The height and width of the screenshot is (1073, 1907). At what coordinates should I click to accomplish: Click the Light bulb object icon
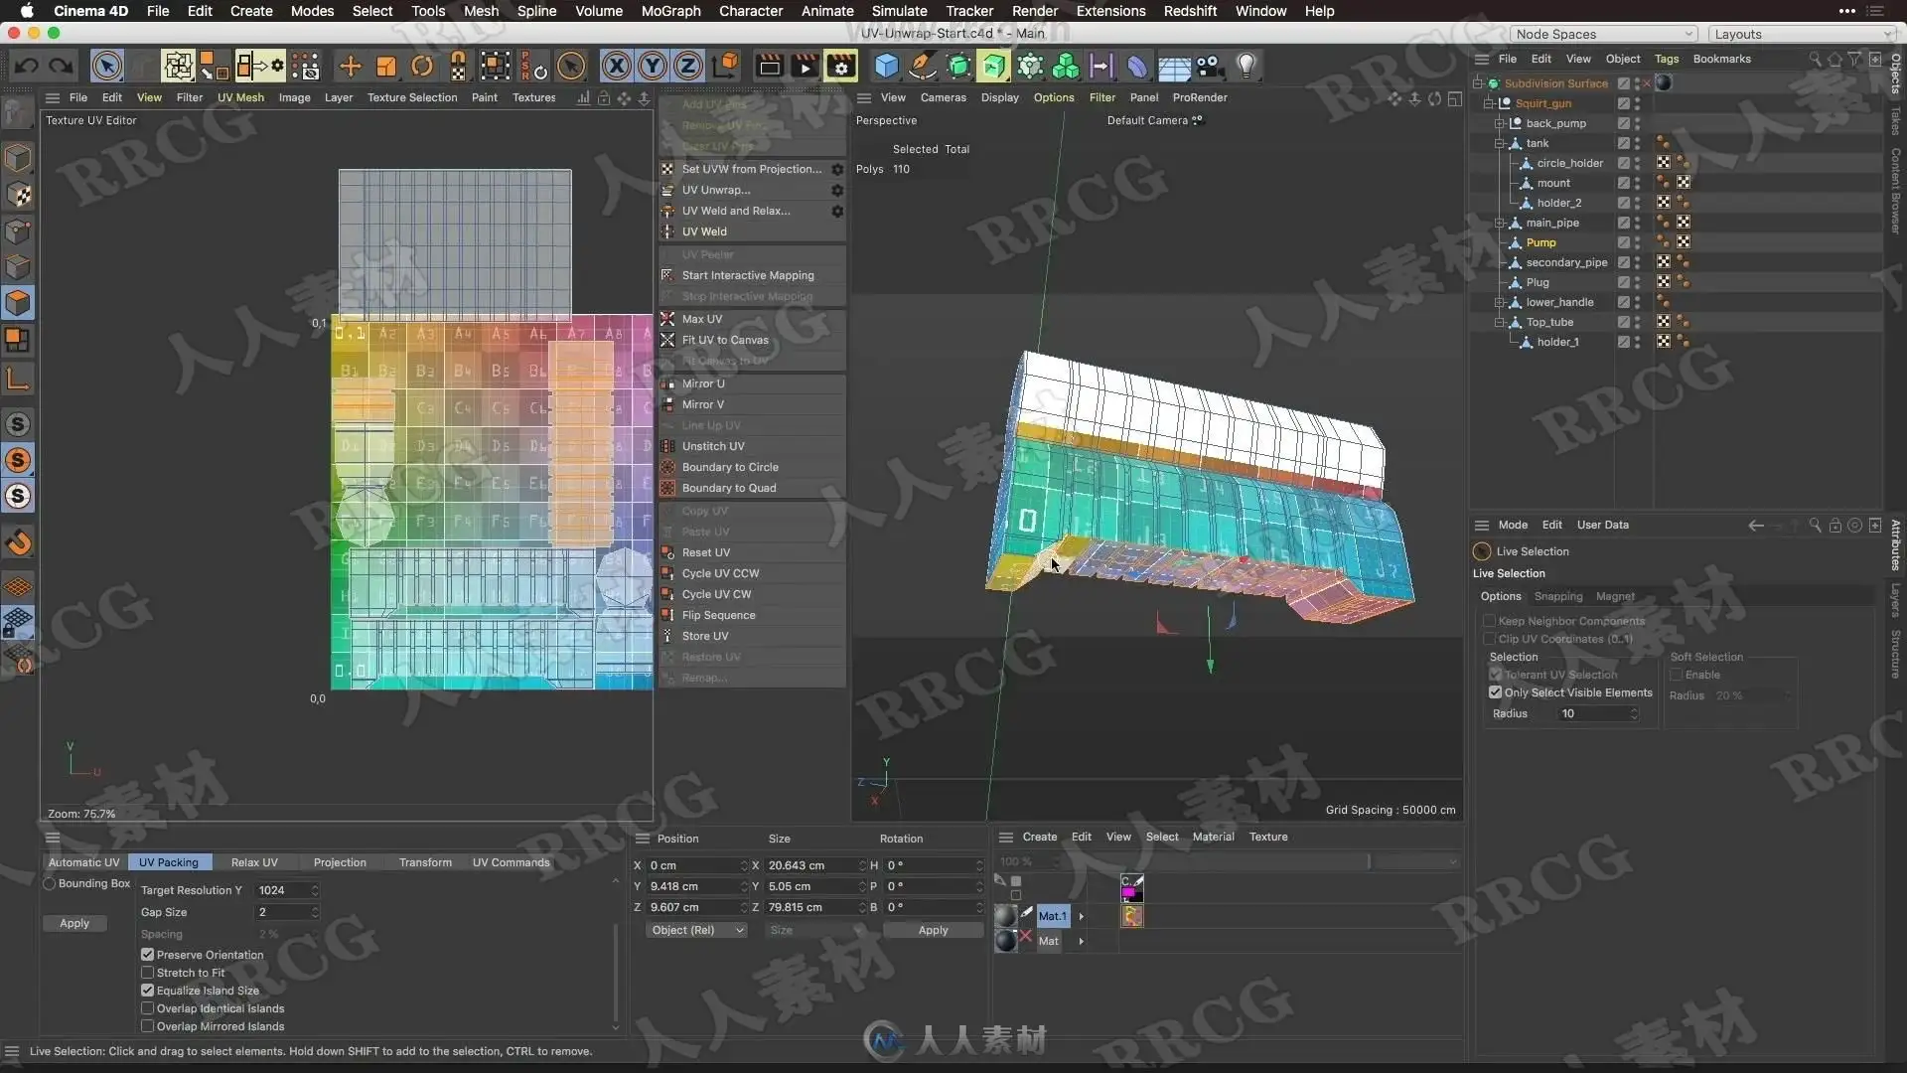1246,67
